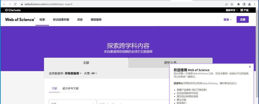Viewport: 259px width, 104px height.
Task: Click the Clarivate logo
Action: [x=13, y=10]
